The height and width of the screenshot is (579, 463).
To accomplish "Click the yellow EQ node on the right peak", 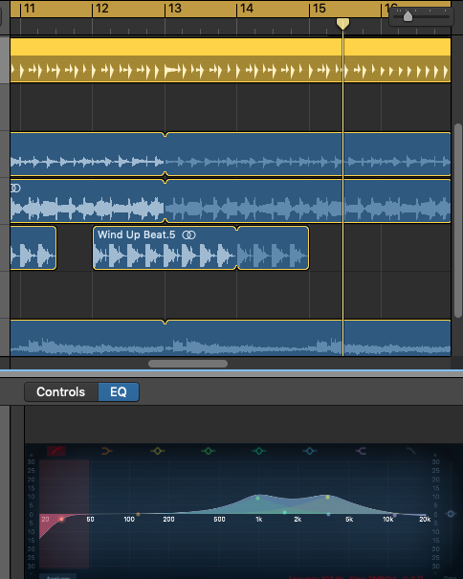I will coord(327,497).
